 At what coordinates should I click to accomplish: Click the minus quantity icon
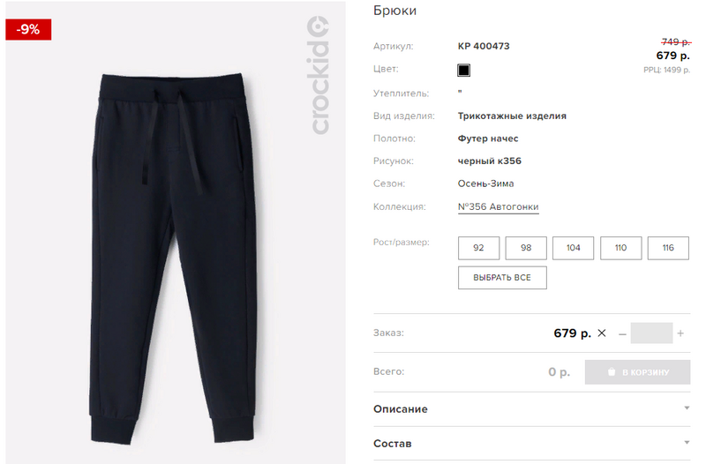pos(622,334)
